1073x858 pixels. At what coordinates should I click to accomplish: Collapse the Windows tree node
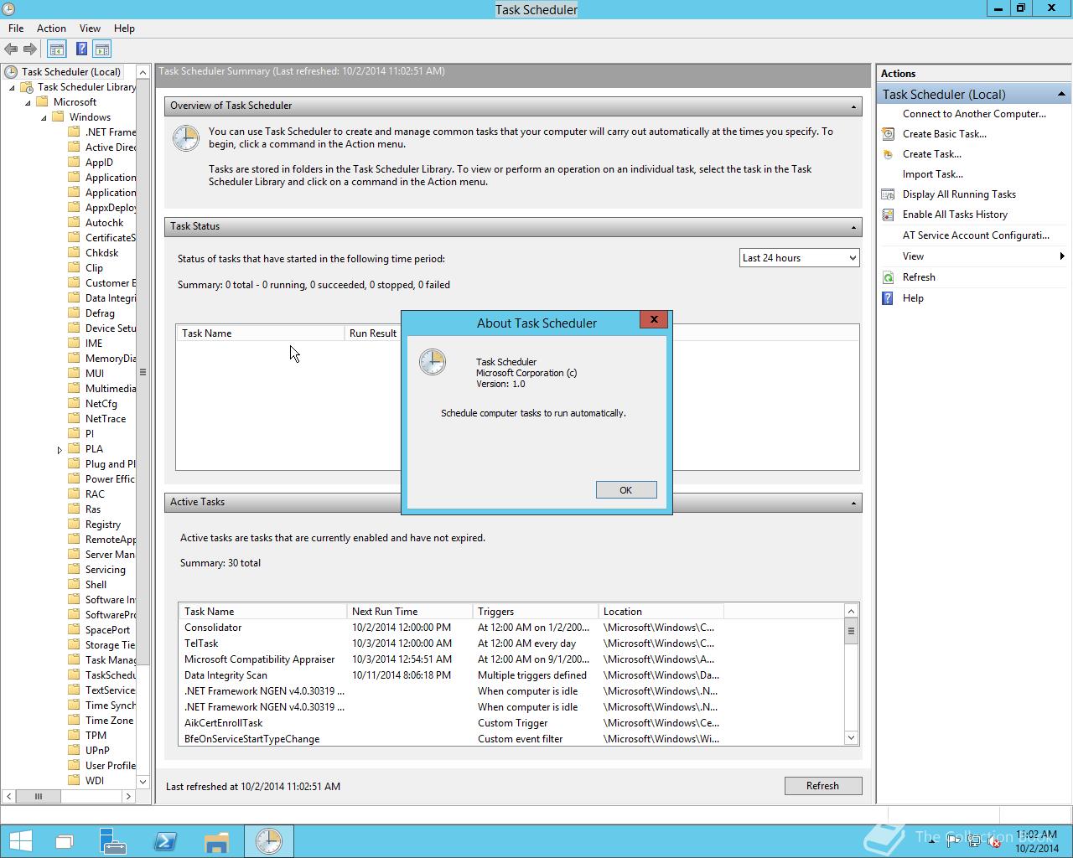pos(44,117)
